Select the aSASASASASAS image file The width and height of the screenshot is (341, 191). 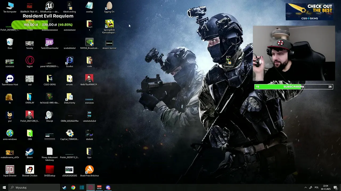[x=70, y=171]
